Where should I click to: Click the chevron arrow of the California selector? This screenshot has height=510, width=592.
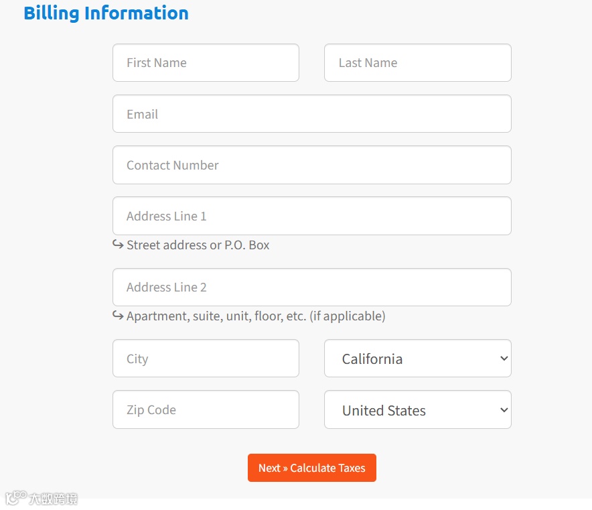tap(504, 359)
